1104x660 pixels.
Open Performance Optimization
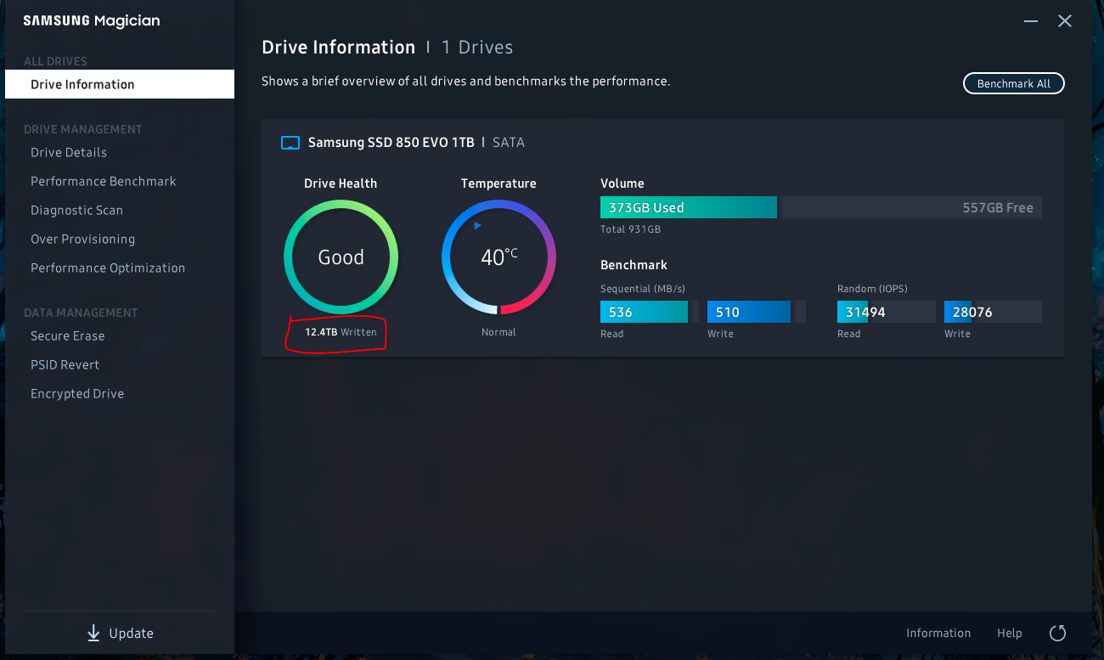point(108,268)
